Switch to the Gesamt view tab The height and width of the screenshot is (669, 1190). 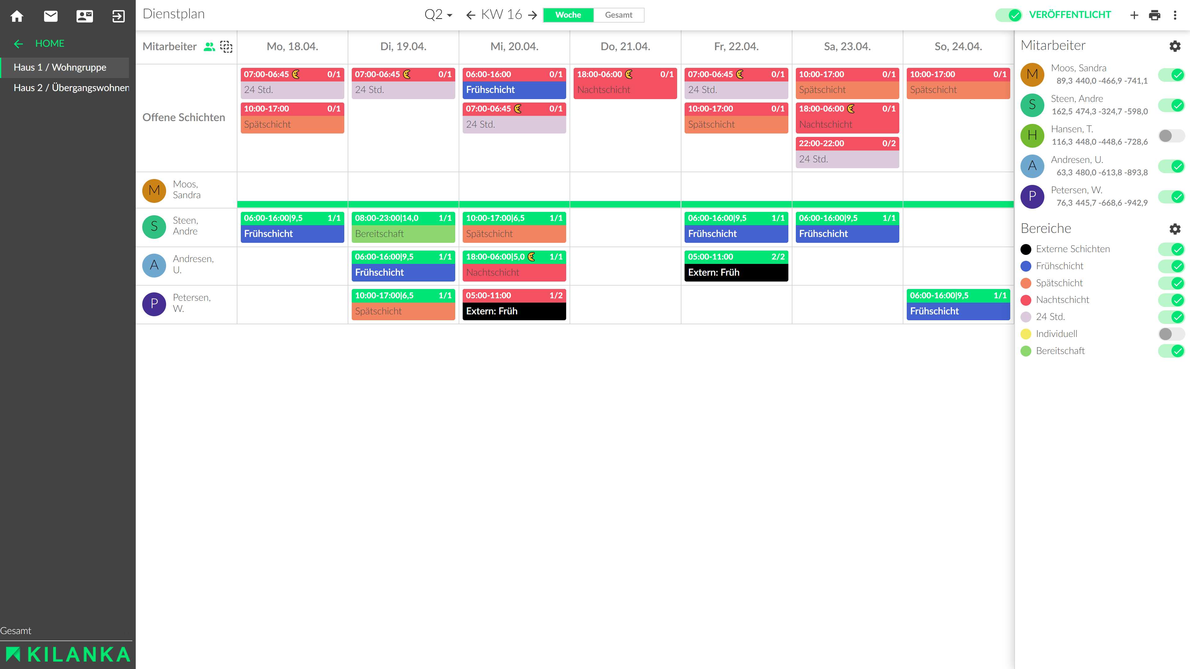point(619,15)
